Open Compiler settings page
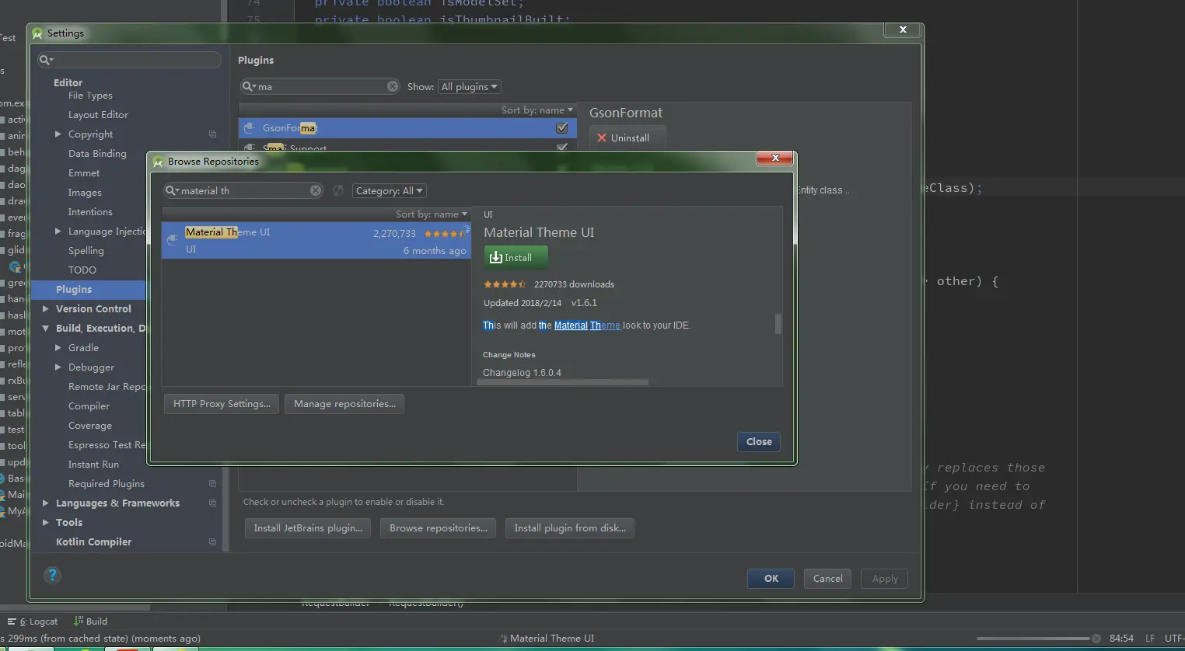The height and width of the screenshot is (651, 1185). coord(89,406)
